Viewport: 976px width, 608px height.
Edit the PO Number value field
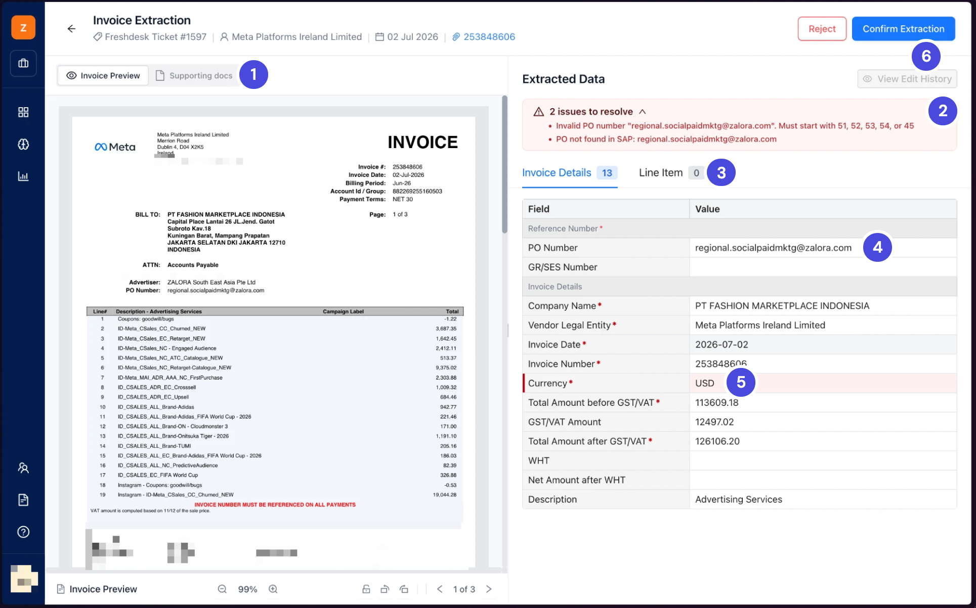tap(823, 248)
